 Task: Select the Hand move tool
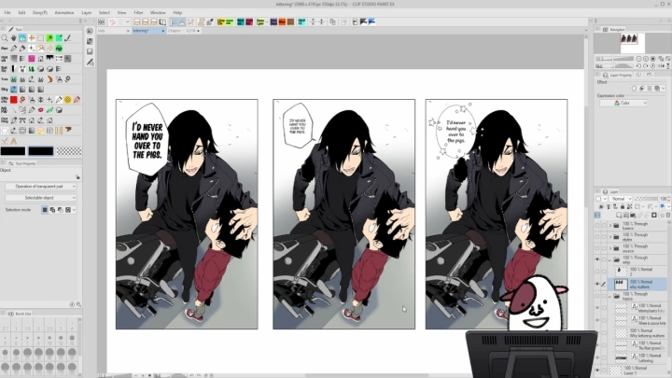(13, 37)
